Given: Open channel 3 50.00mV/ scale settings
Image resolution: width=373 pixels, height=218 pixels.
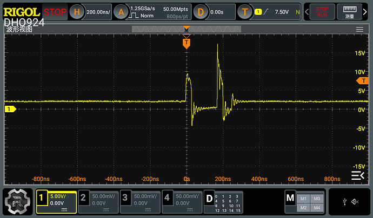Looking at the screenshot, I should 145,196.
